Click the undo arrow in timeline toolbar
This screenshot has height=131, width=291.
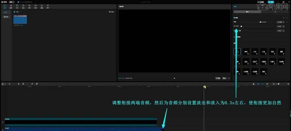click(9, 84)
